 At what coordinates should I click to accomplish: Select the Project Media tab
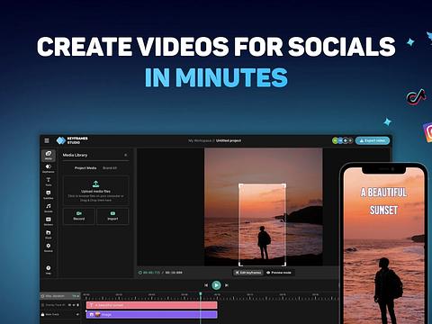click(x=85, y=168)
